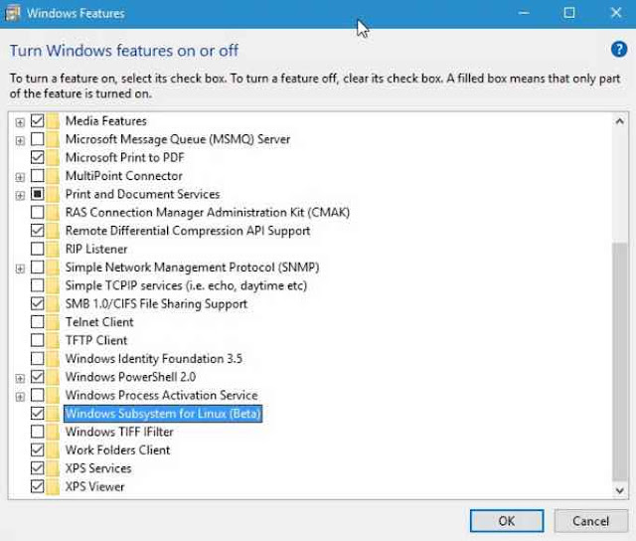The image size is (636, 541).
Task: Click the folder icon beside Windows PowerShell 2.0
Action: (53, 377)
